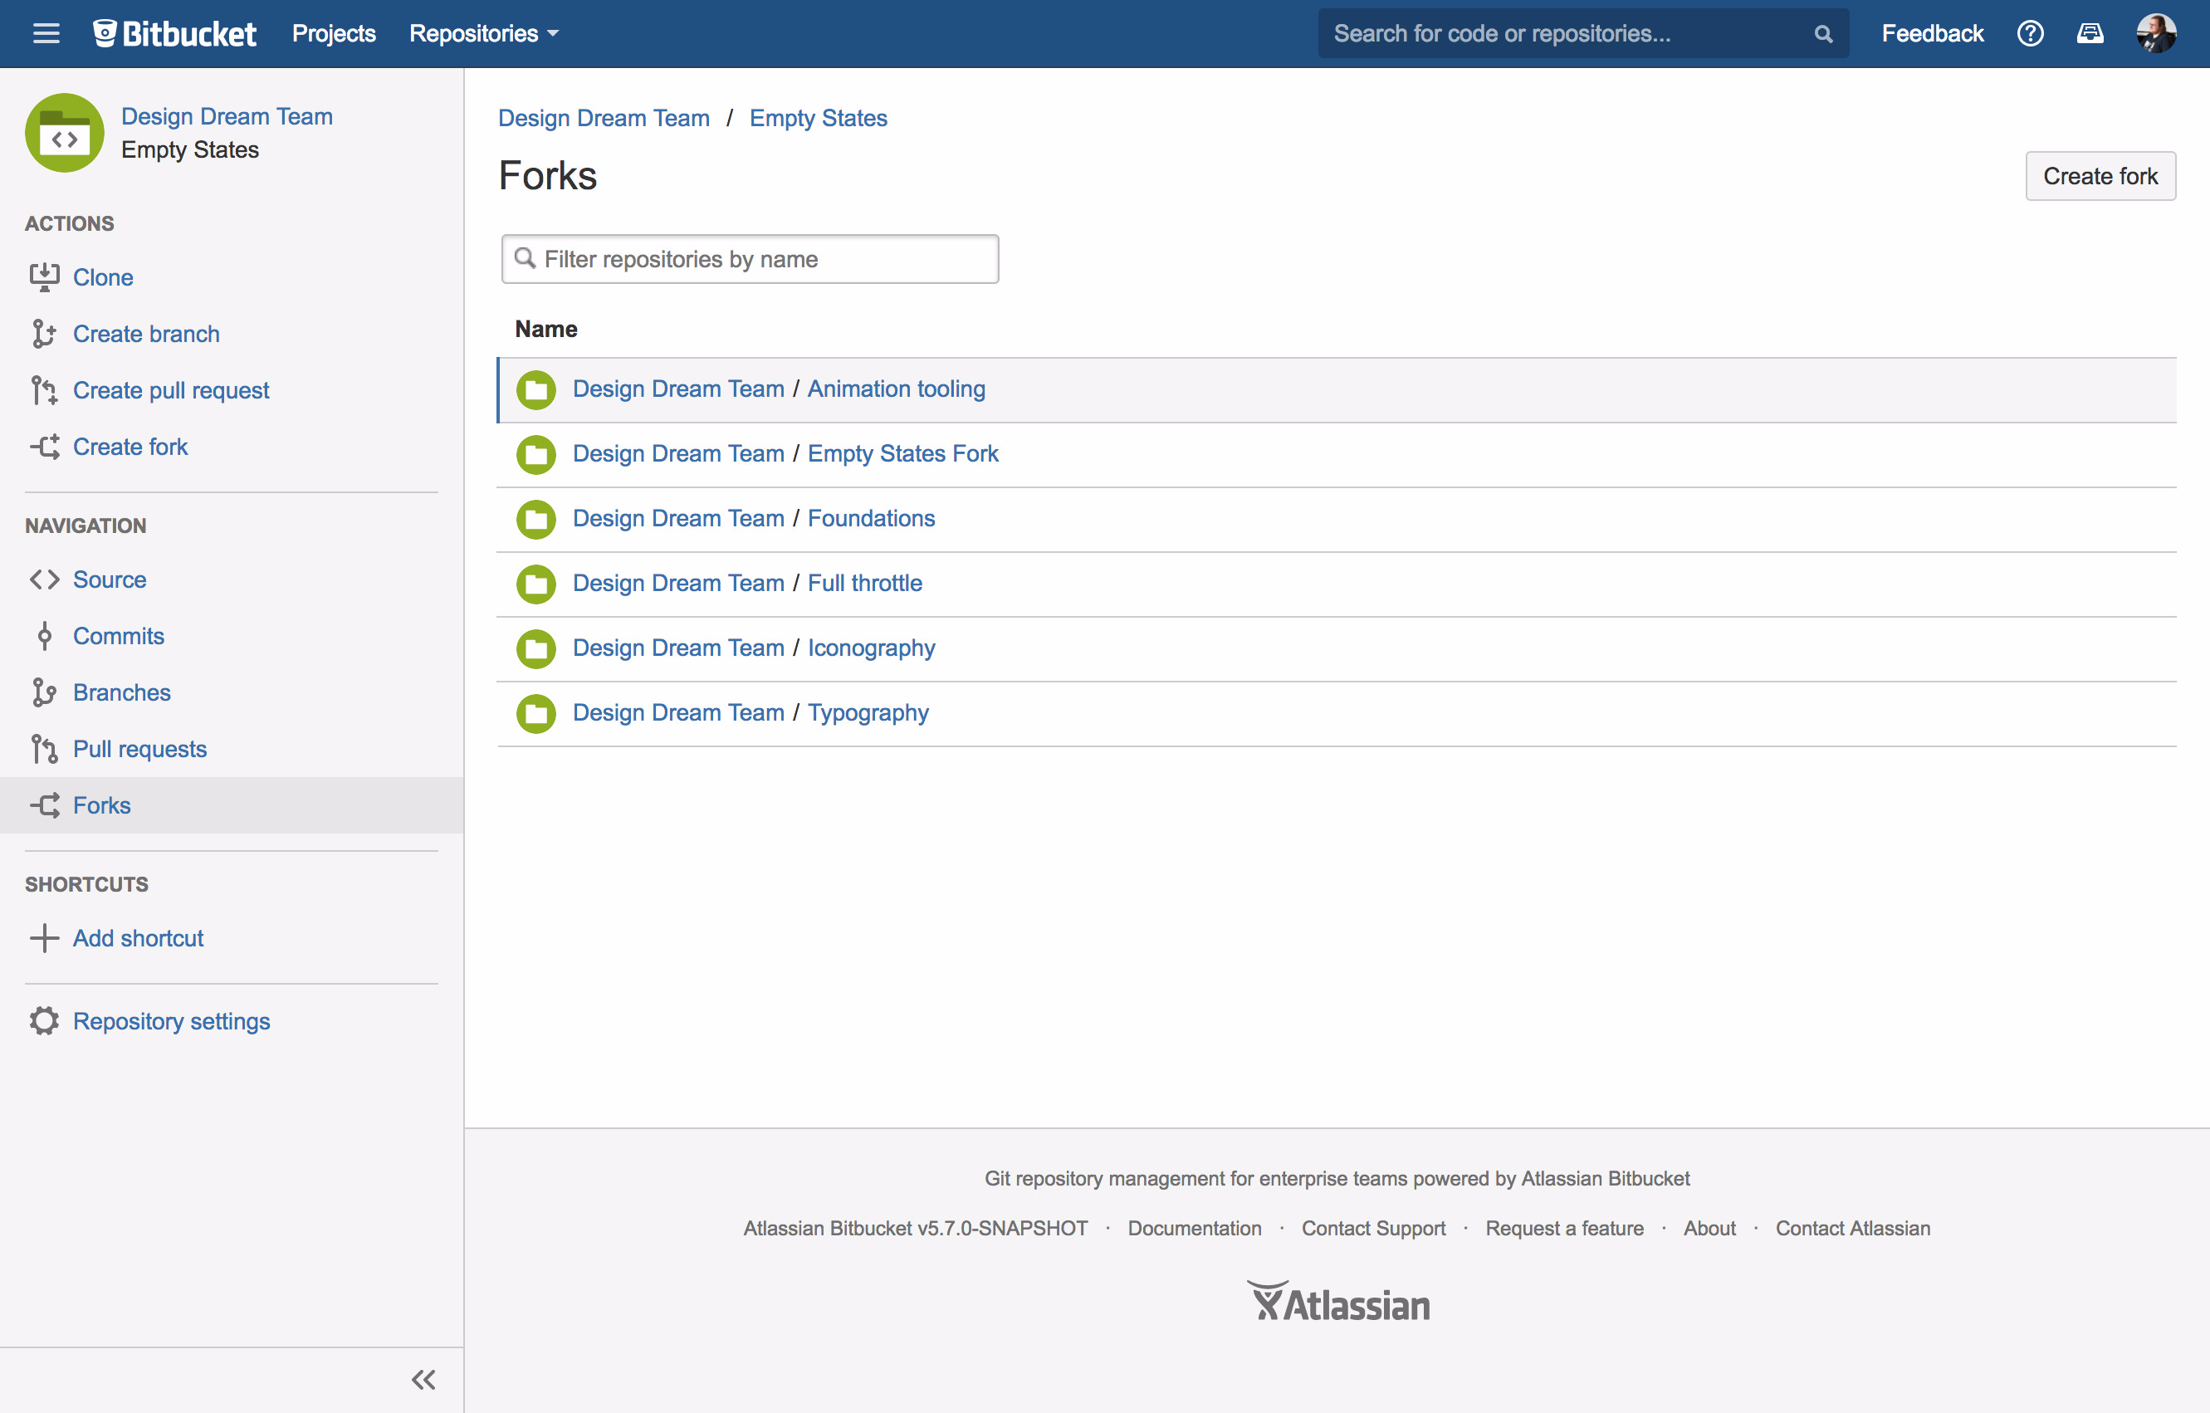2210x1413 pixels.
Task: Click the Contact Atlassian footer link
Action: pyautogui.click(x=1852, y=1229)
